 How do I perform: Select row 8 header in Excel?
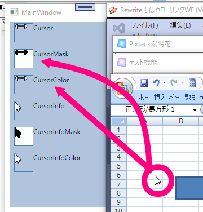click(118, 193)
